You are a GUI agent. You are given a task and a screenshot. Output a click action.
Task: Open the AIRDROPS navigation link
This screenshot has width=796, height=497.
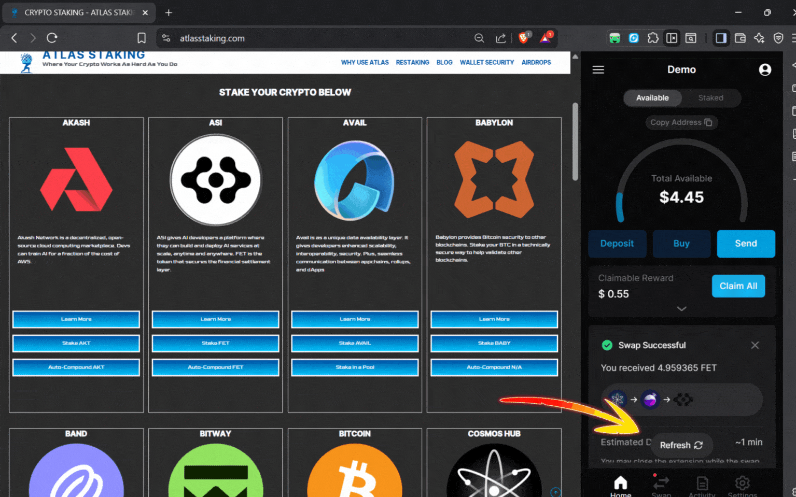coord(536,62)
